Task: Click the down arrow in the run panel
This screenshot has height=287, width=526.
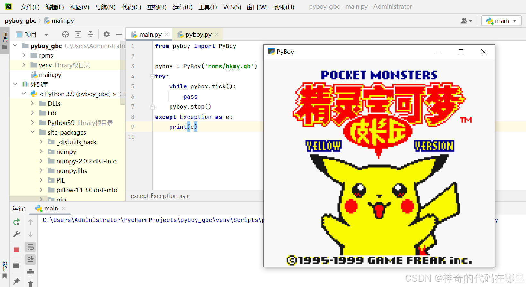Action: [31, 234]
